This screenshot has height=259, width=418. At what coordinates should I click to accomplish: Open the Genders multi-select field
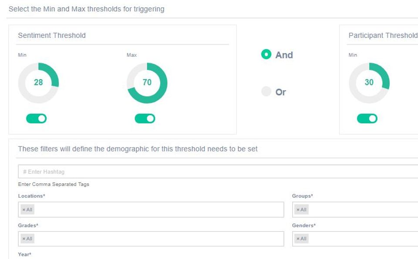click(355, 239)
